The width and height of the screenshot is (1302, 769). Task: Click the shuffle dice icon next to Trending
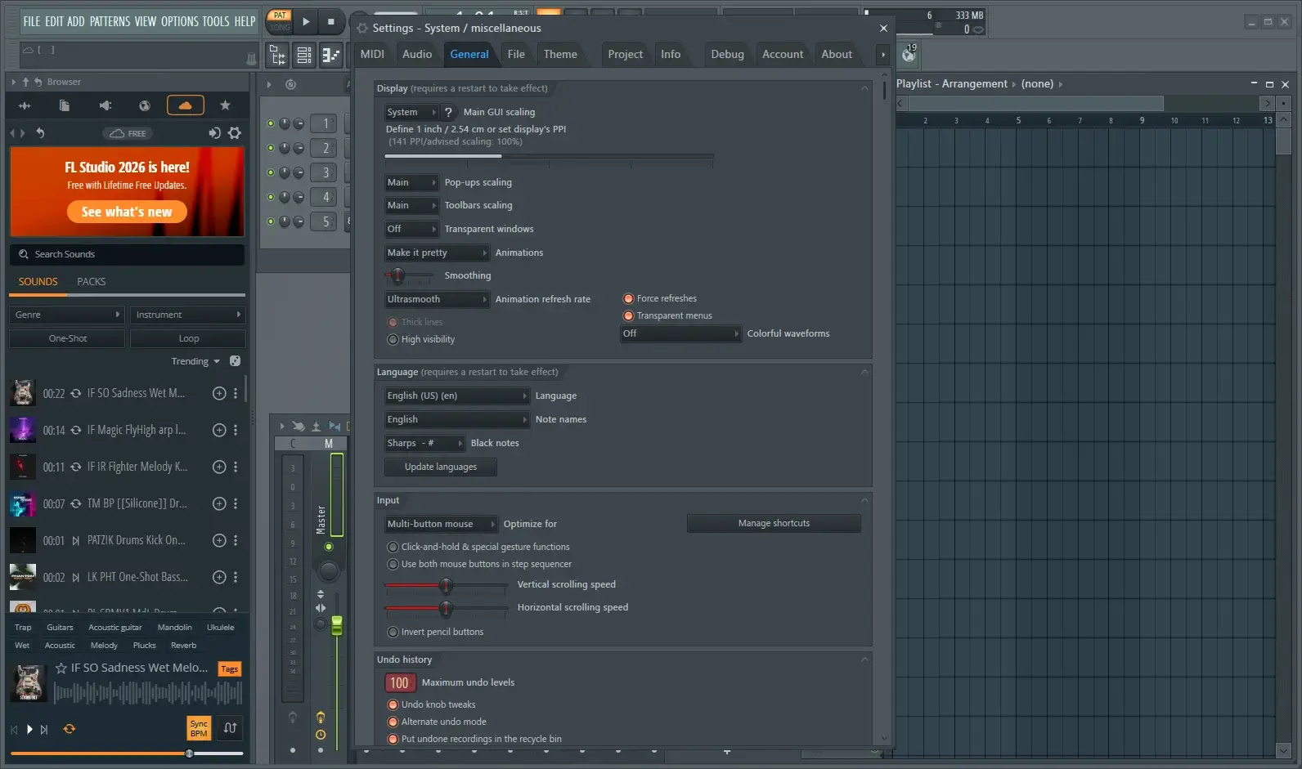[235, 361]
